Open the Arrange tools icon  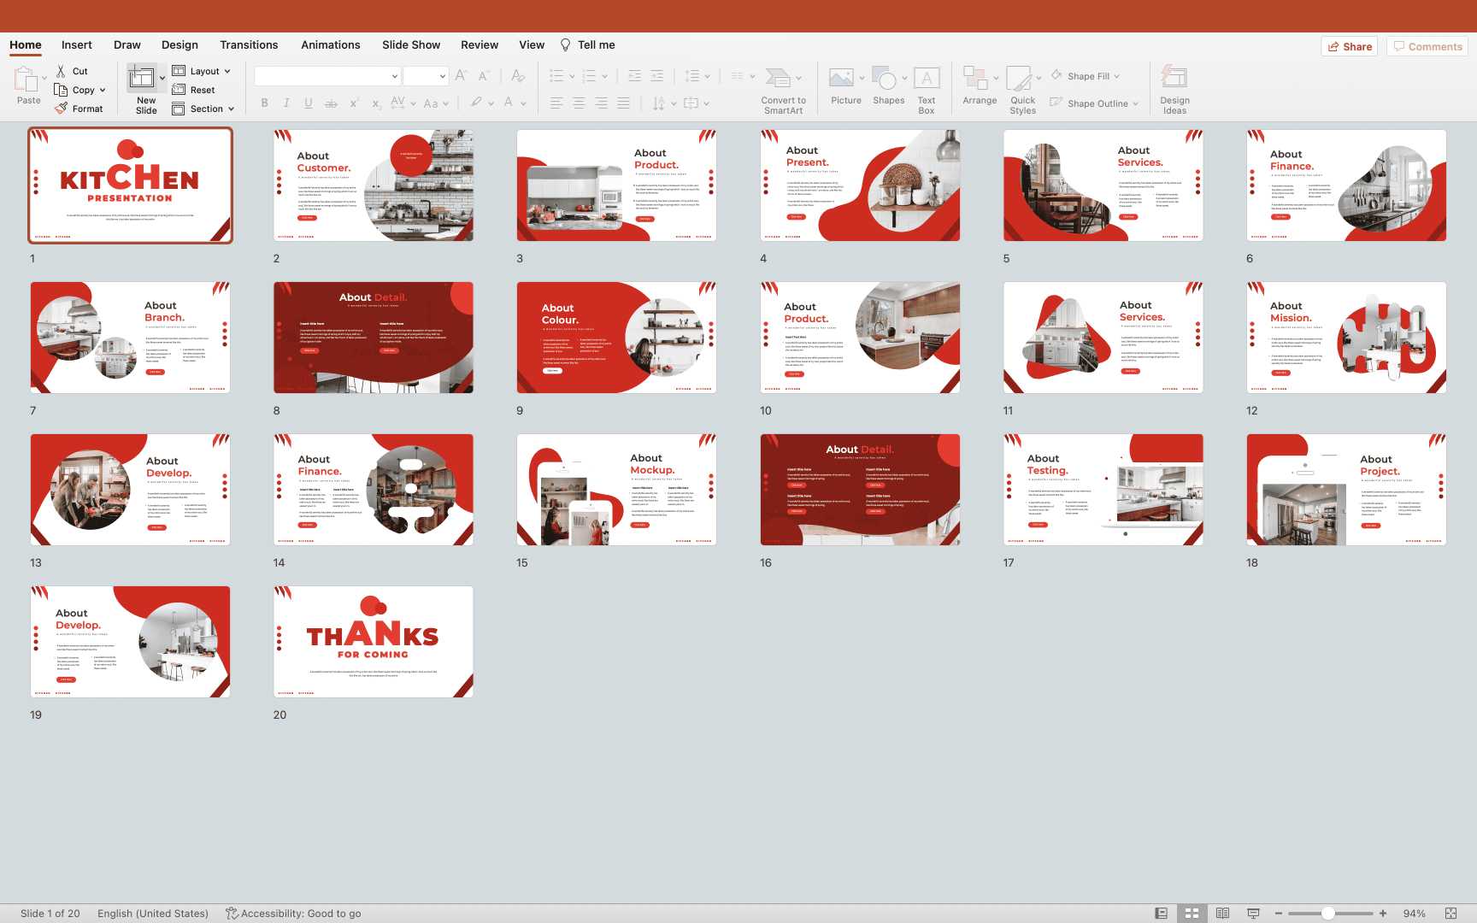click(x=975, y=79)
